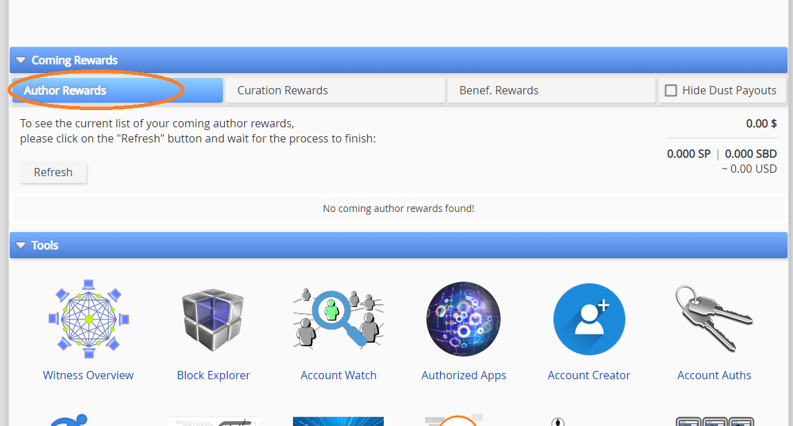793x426 pixels.
Task: Open the Authorized Apps globe icon
Action: [x=464, y=319]
